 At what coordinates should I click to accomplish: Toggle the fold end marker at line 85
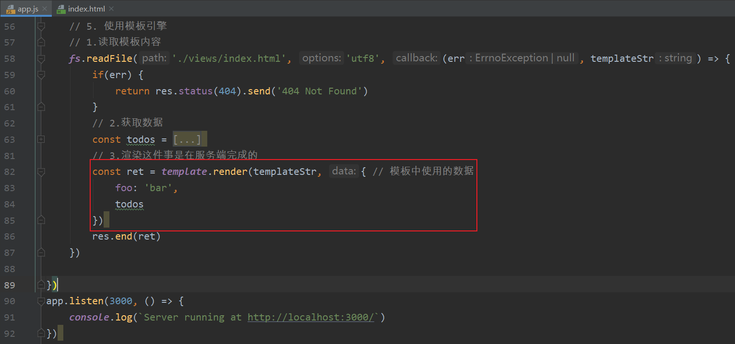41,220
